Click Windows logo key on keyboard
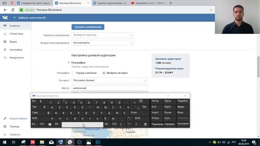The height and width of the screenshot is (146, 260). coord(50,125)
